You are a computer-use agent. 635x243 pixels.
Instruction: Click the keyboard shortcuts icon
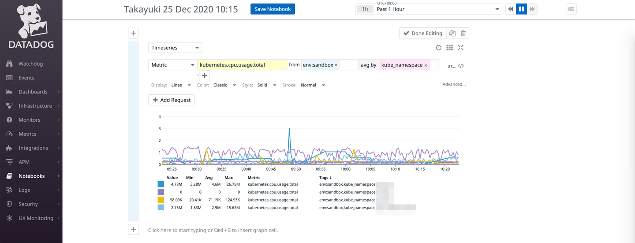(x=571, y=9)
